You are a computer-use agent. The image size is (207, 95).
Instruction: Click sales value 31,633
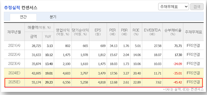pos(36,55)
